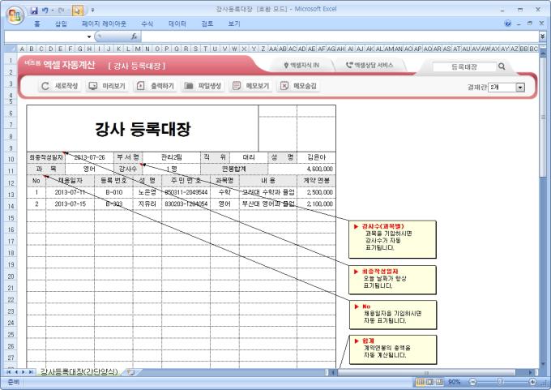
Task: Select the 김윤아 name cell
Action: click(316, 157)
